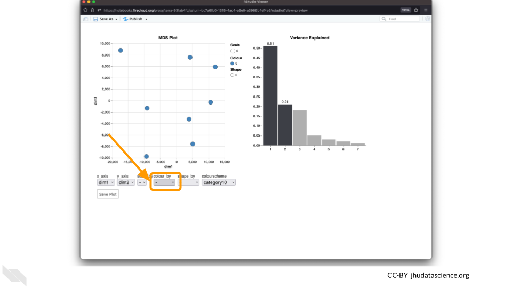Viewport: 512px width, 288px height.
Task: Click the "colourscheme" control label
Action: 214,177
